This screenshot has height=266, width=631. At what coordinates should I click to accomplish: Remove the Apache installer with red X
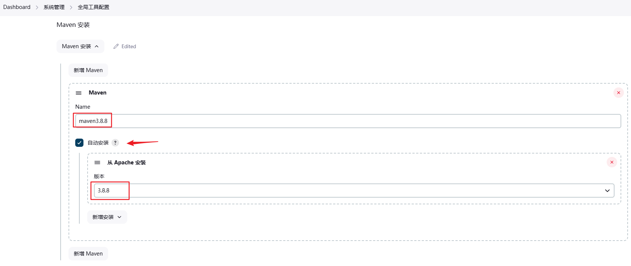(x=612, y=162)
